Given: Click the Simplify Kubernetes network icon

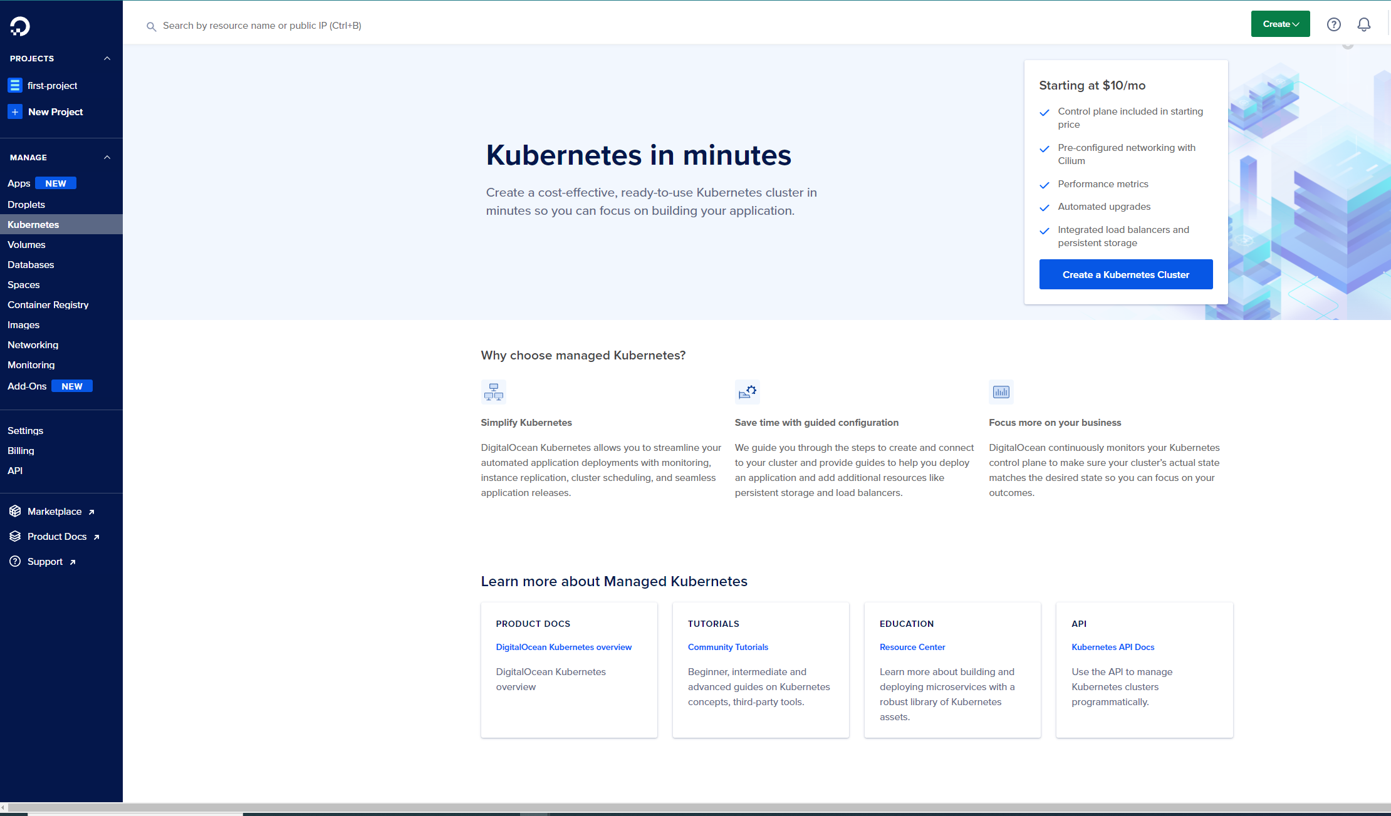Looking at the screenshot, I should tap(493, 392).
